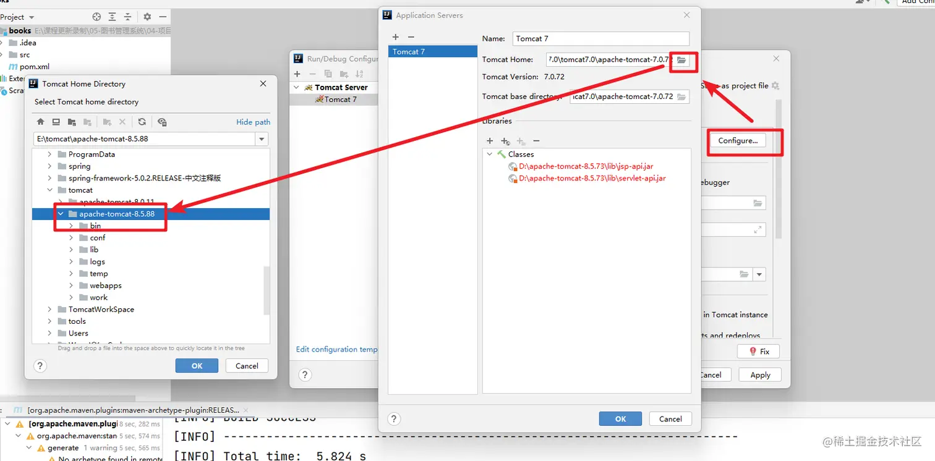Click Apply in Run/Debug Configurations
935x461 pixels.
pos(760,375)
